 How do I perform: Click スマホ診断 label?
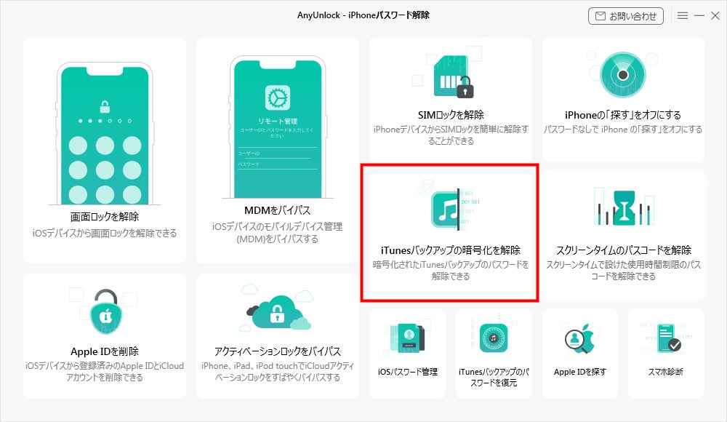(x=666, y=372)
